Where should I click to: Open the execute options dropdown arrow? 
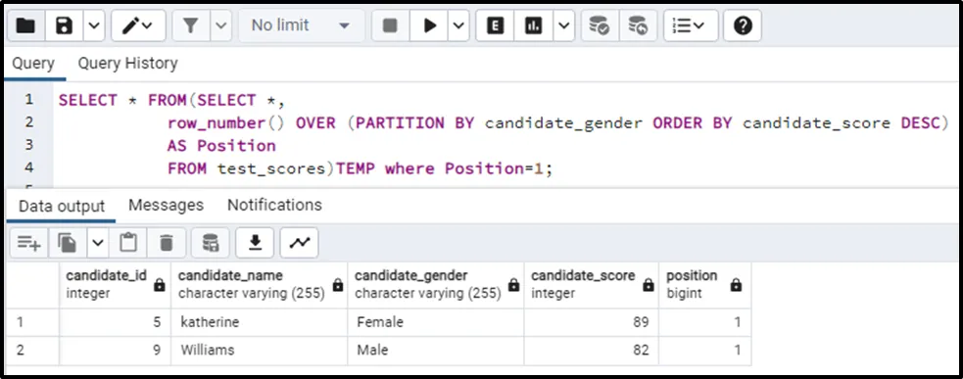click(458, 25)
